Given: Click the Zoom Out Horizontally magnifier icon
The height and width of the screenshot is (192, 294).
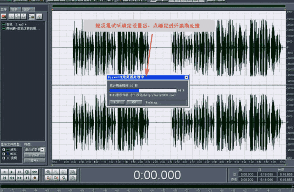Looking at the screenshot, I should tap(56, 172).
